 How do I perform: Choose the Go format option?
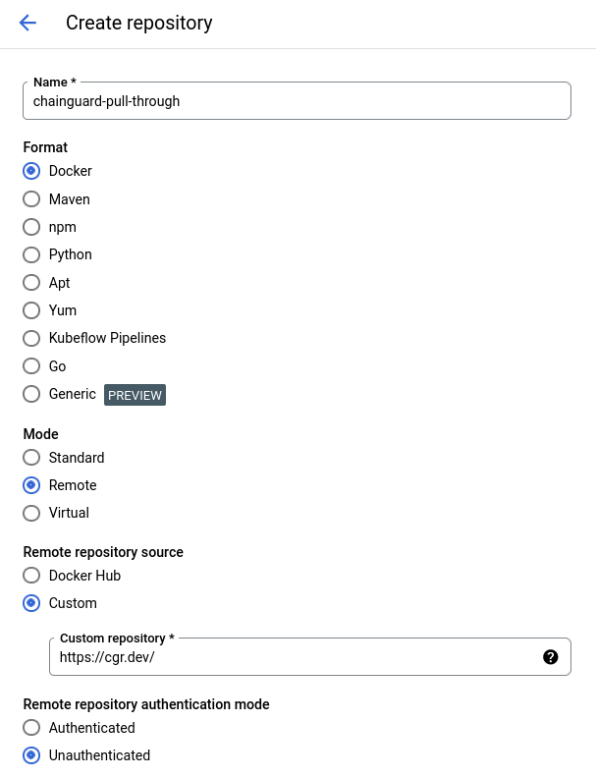coord(31,366)
